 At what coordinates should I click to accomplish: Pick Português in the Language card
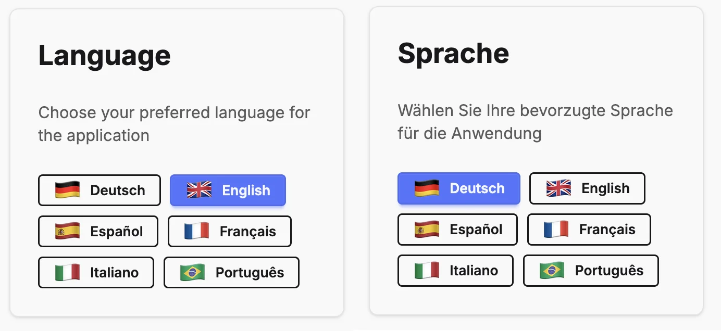tap(231, 272)
